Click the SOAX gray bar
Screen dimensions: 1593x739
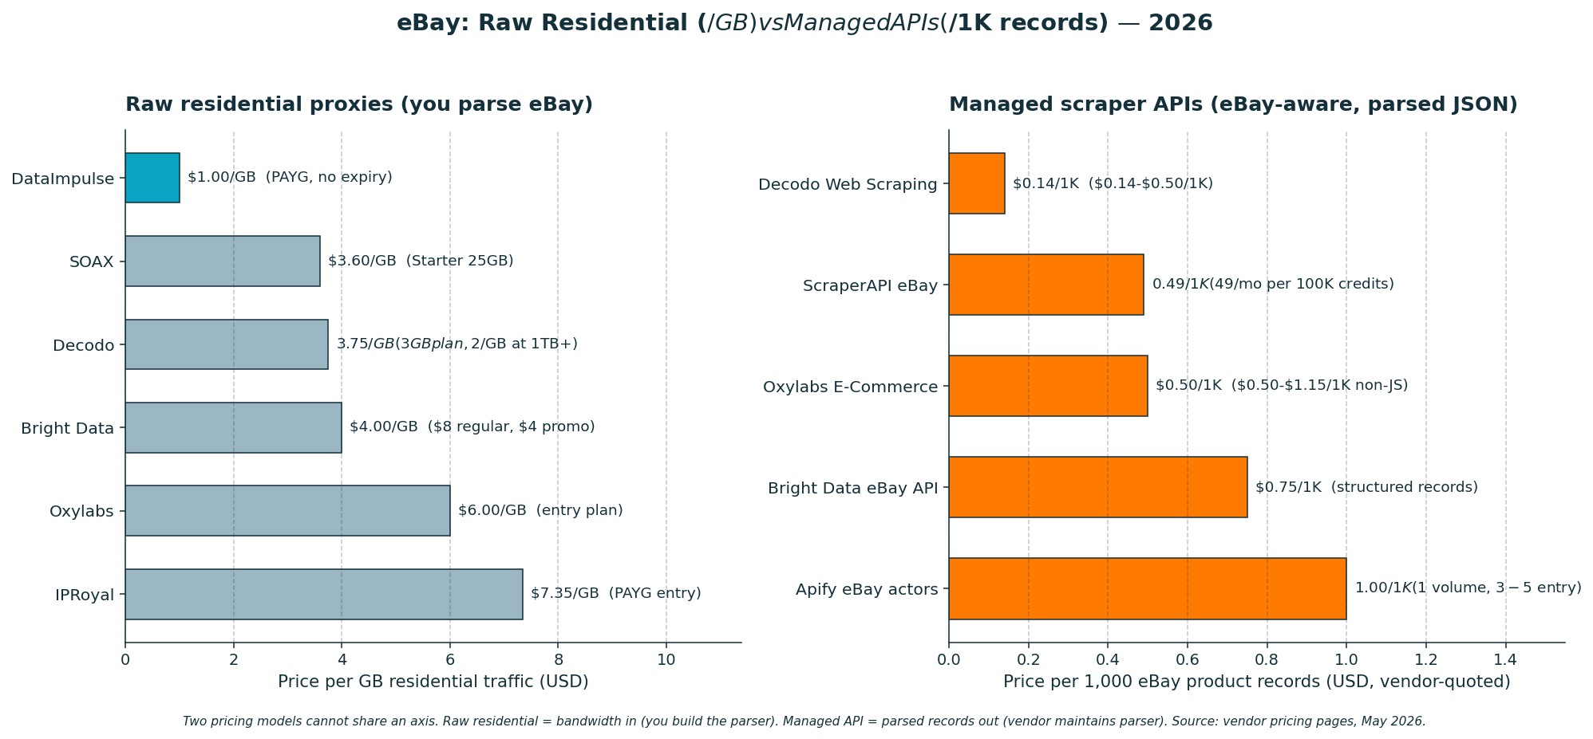pyautogui.click(x=223, y=261)
